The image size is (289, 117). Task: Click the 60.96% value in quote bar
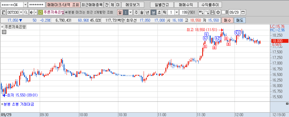83,21
